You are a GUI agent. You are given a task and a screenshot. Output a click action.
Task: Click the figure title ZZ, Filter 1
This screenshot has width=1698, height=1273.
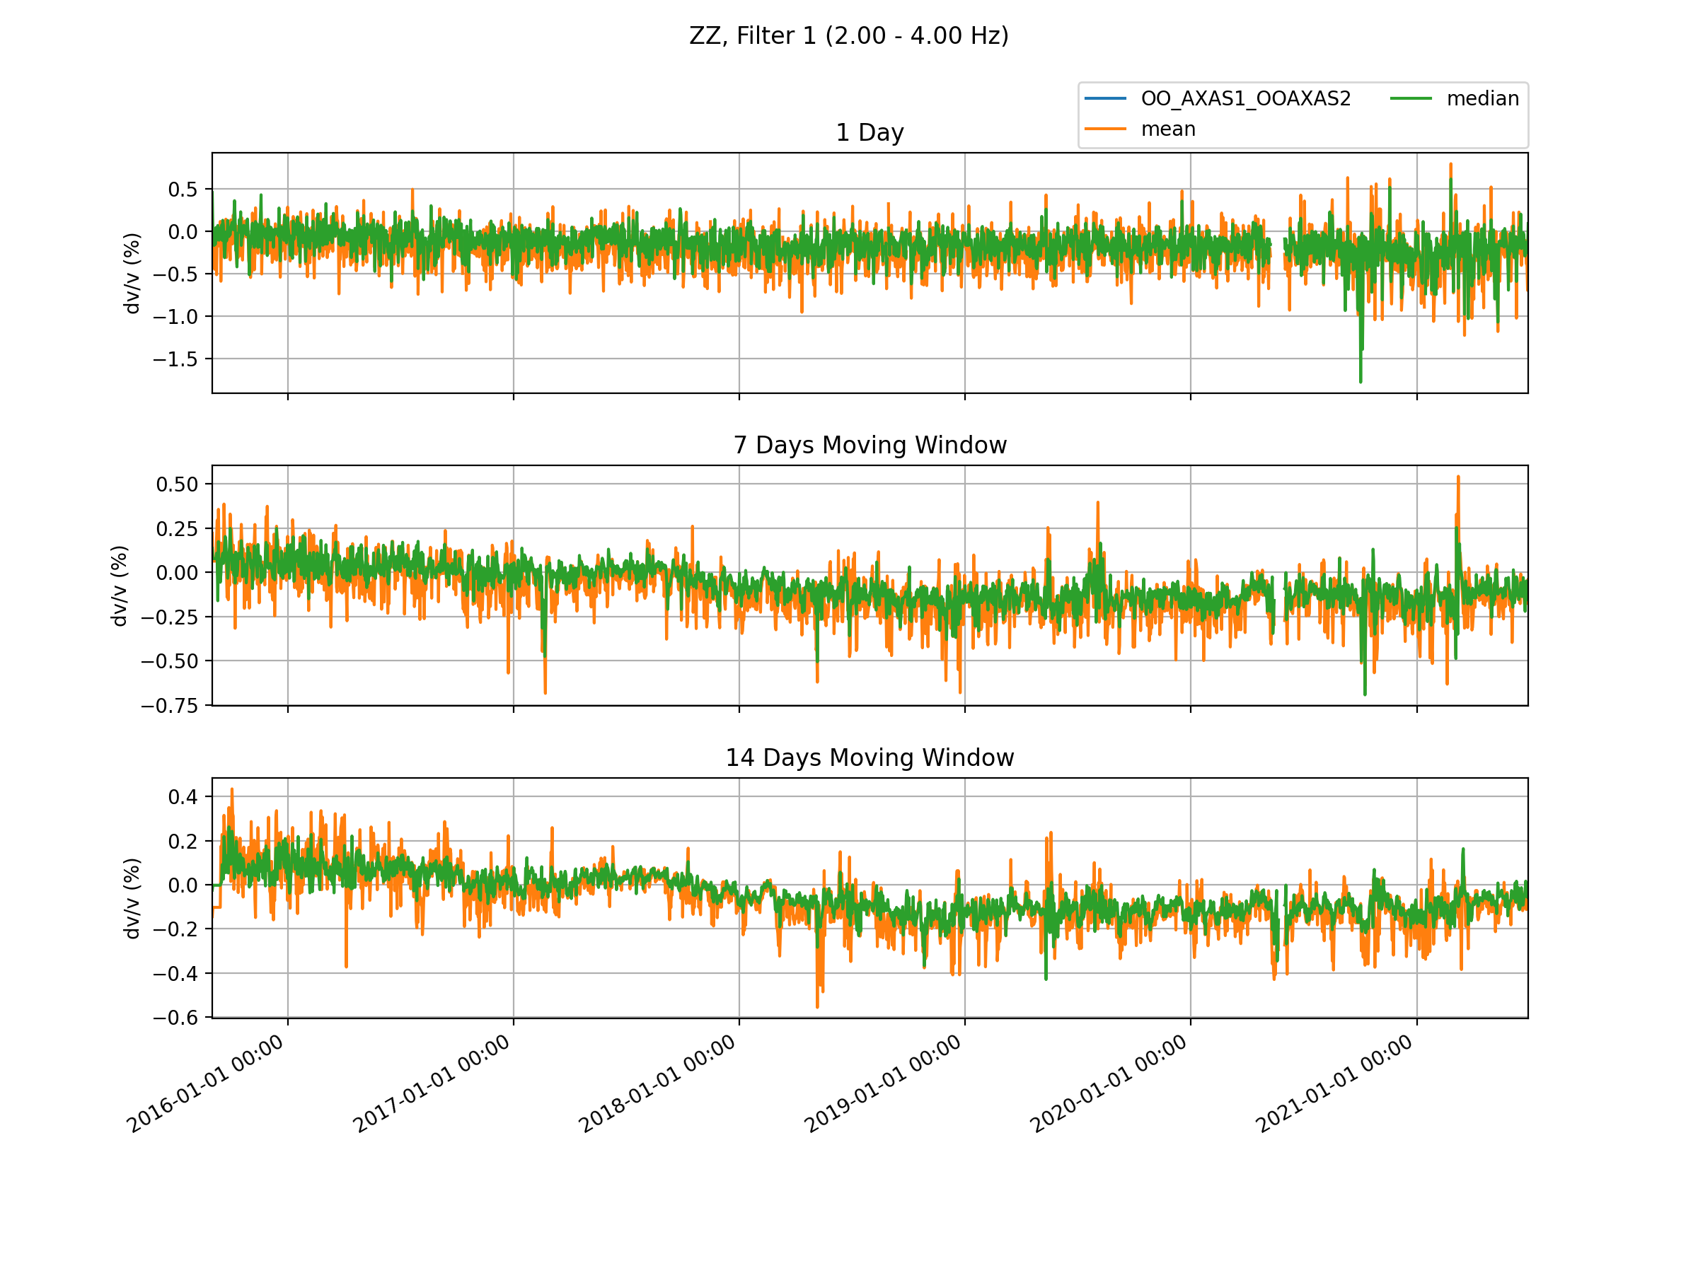pos(848,36)
